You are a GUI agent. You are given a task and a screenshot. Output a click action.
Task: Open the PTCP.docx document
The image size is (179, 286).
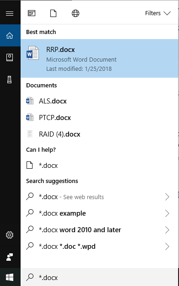click(99, 117)
